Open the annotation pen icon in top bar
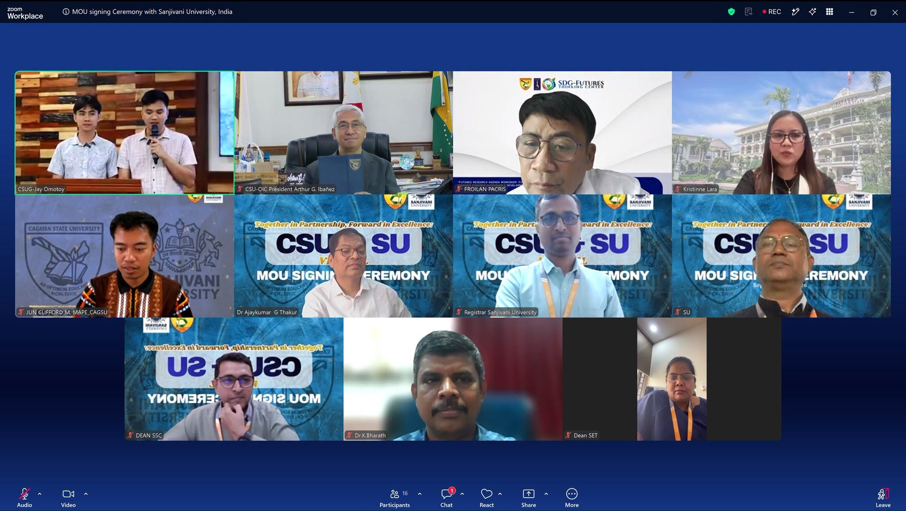This screenshot has width=906, height=511. click(x=795, y=12)
